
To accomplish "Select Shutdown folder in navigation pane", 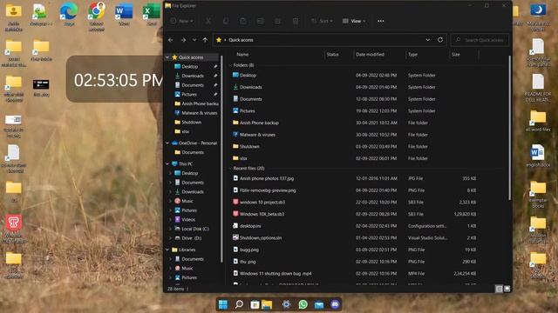I will click(188, 122).
